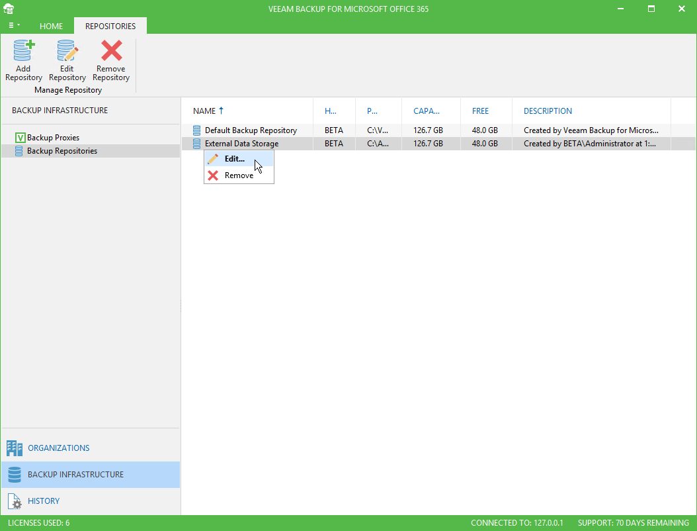Screen dimensions: 697x531
Task: Click the Remove Repository red X icon
Action: click(x=111, y=50)
